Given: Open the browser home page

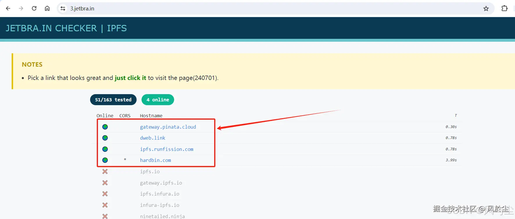Looking at the screenshot, I should (47, 8).
